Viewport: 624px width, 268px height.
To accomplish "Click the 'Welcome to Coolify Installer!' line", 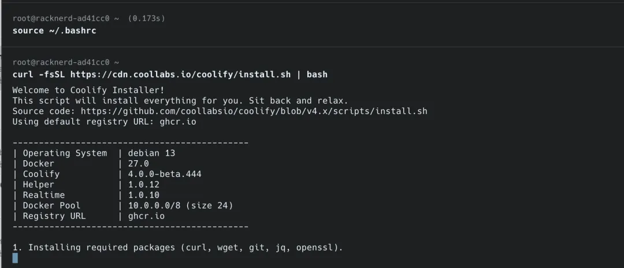I will [88, 90].
